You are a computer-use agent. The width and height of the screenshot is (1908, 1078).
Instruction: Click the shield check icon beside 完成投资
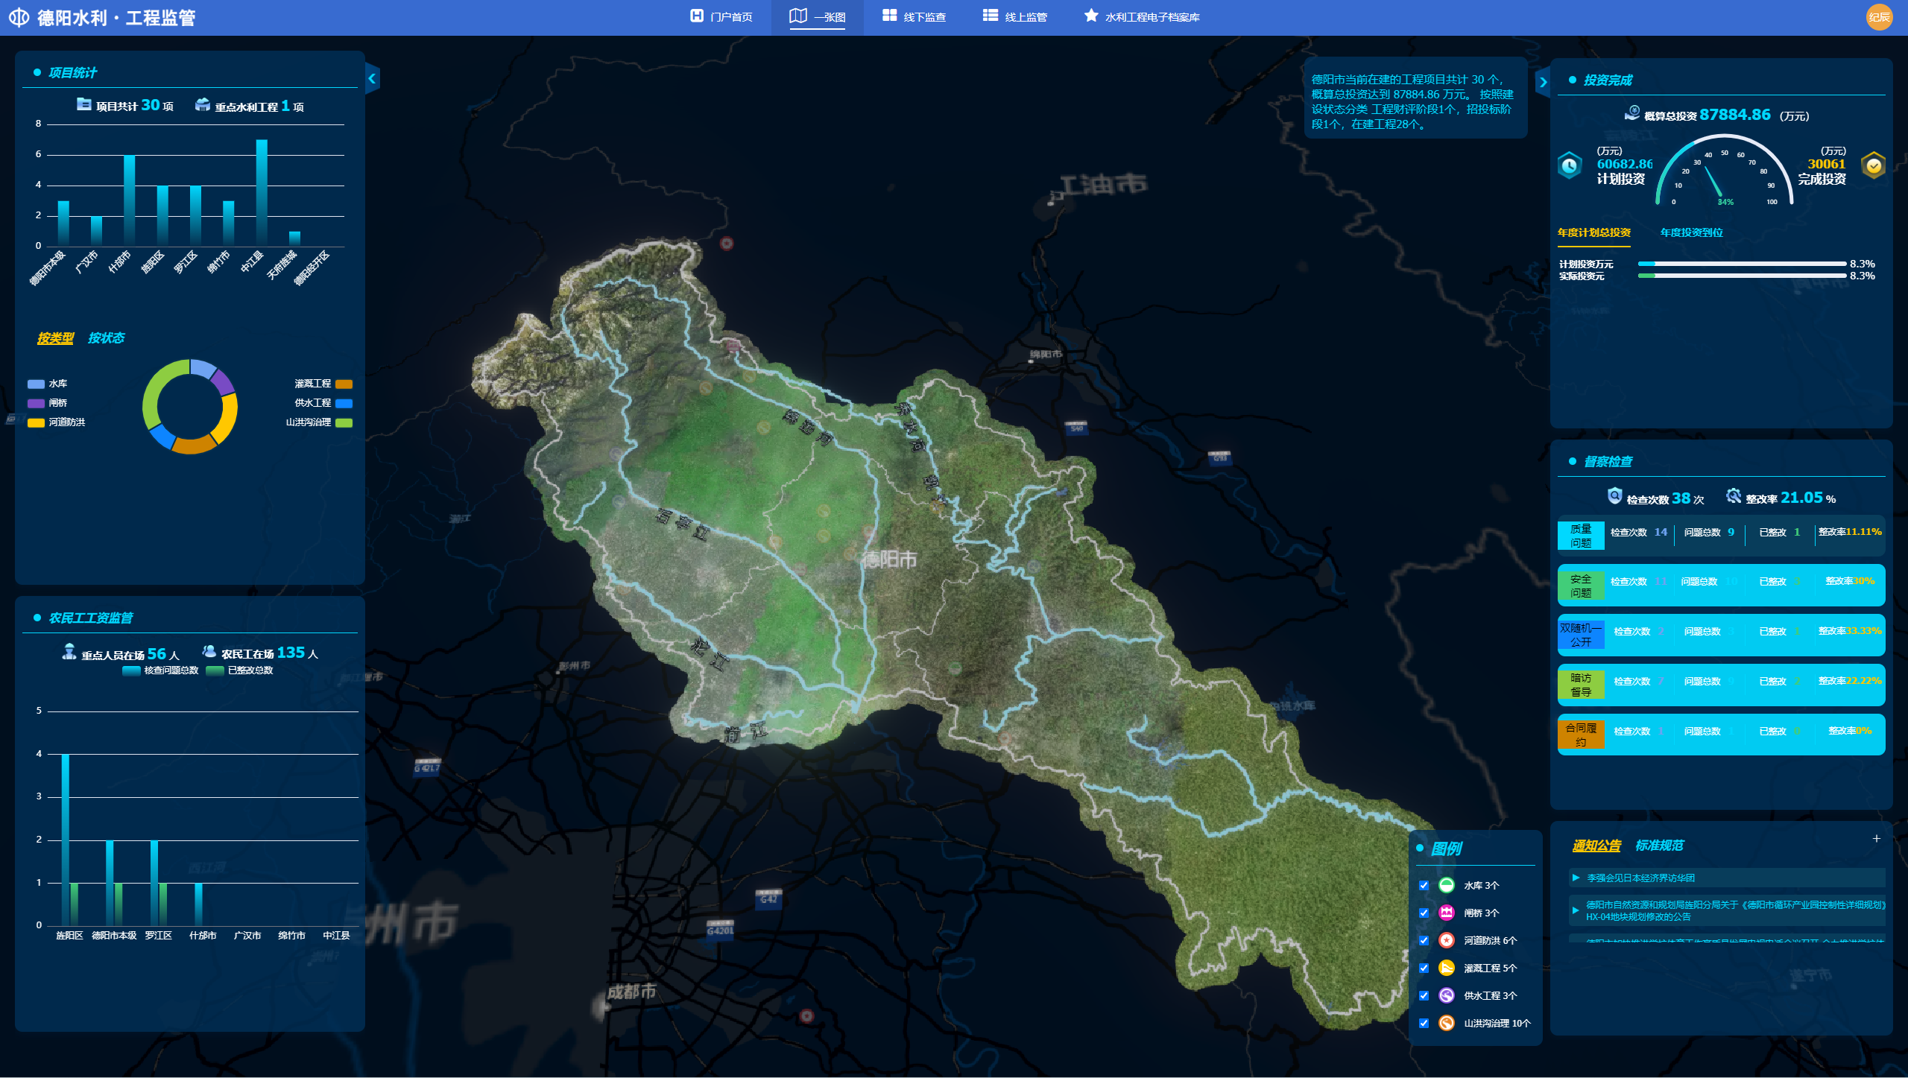click(x=1873, y=165)
